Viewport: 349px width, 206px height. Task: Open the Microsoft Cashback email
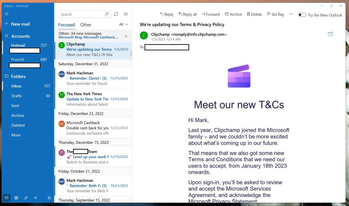(93, 128)
